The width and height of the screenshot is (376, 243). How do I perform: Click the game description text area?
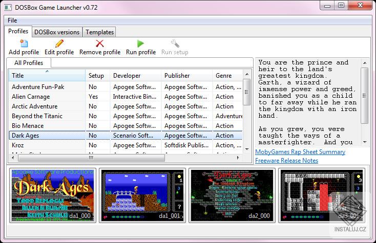point(308,102)
